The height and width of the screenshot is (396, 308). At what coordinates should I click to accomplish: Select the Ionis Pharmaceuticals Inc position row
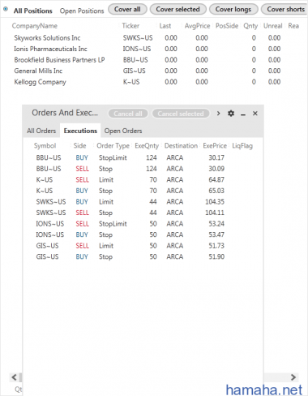154,49
